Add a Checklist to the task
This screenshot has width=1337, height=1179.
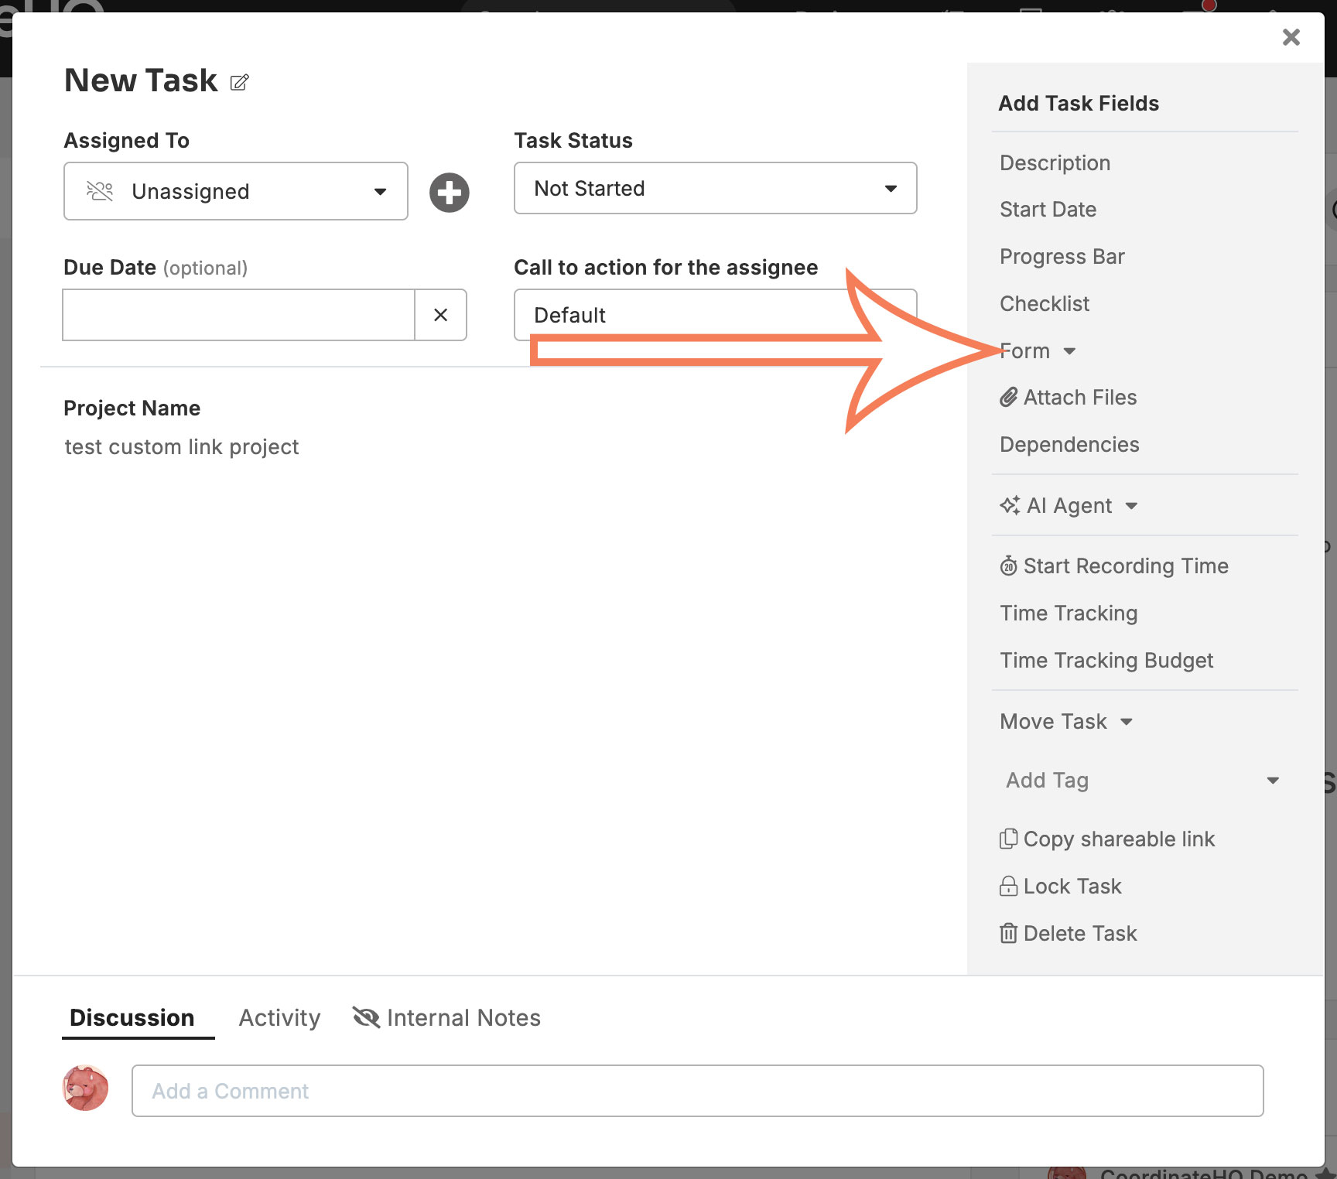(1045, 304)
